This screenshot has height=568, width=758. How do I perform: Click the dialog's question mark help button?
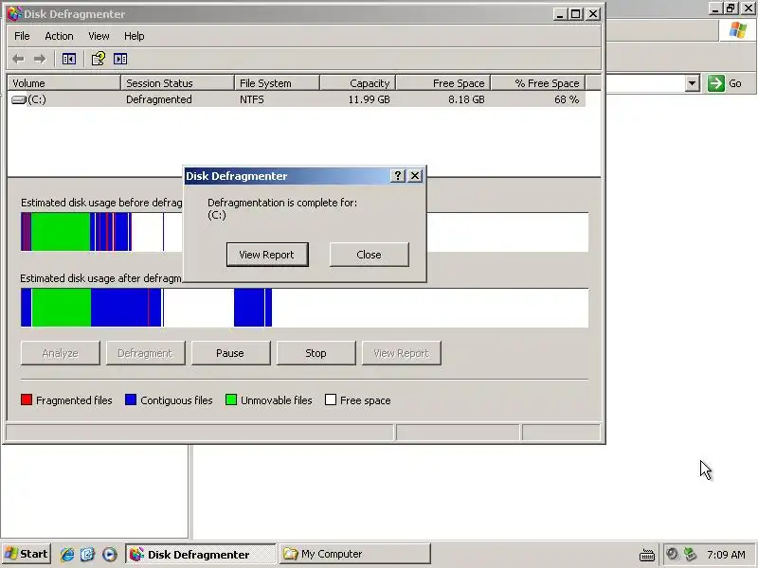tap(397, 176)
